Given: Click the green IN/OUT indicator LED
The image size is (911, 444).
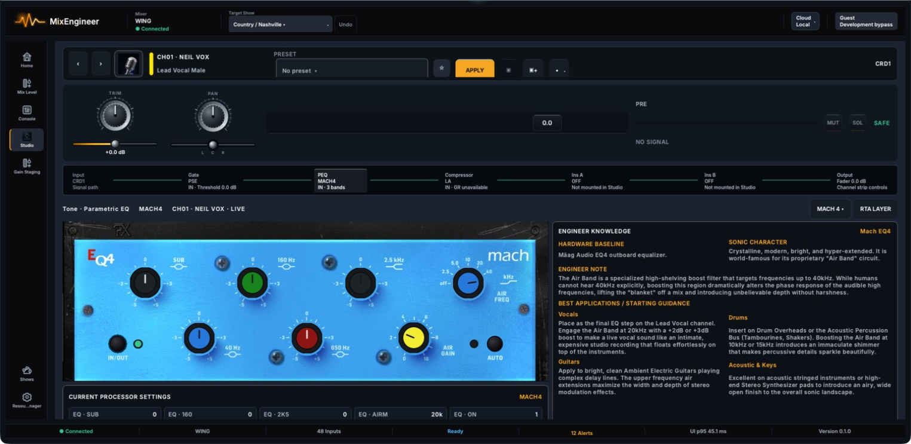Looking at the screenshot, I should [138, 344].
